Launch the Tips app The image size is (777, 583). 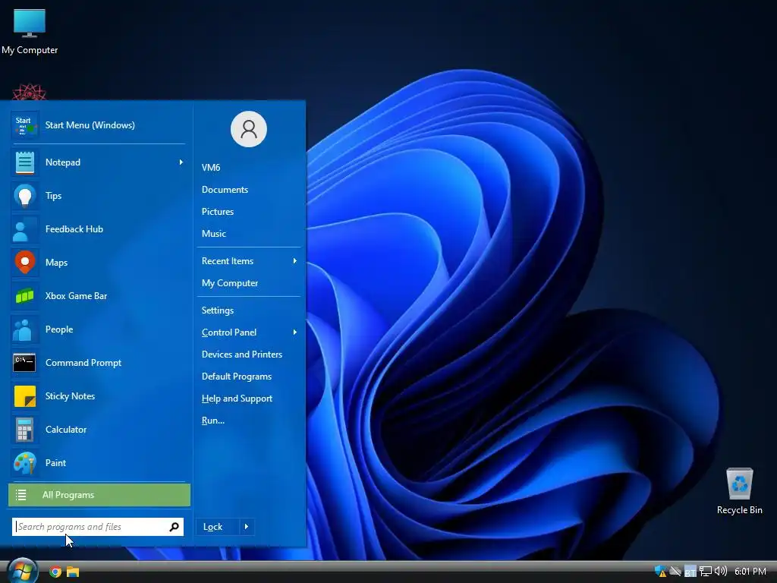(x=99, y=196)
